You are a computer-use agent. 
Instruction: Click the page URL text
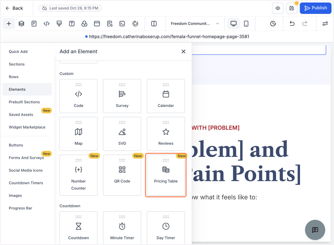click(169, 36)
